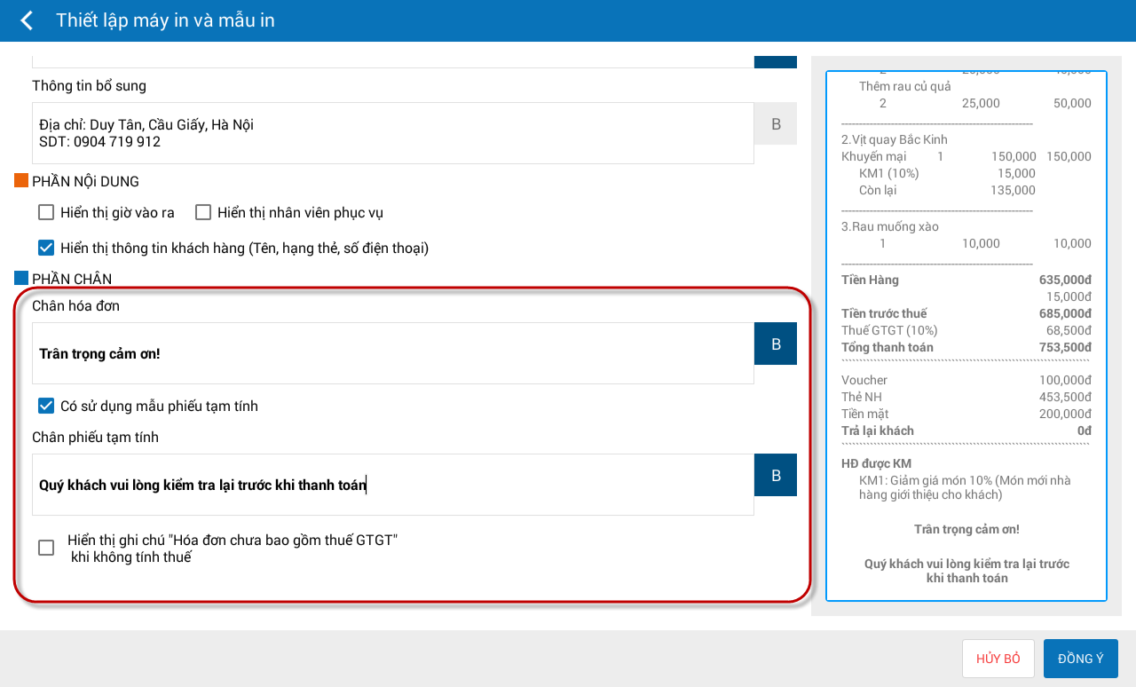Click 'Chân phiếu tạm tính' label

(x=95, y=437)
